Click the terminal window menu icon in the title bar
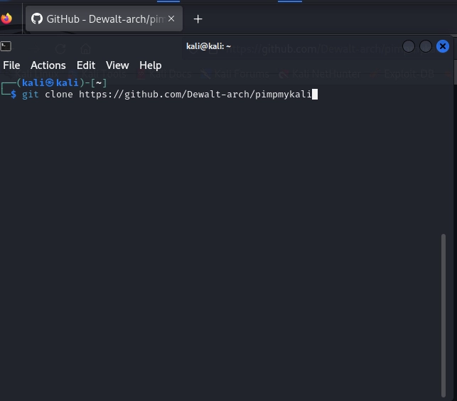The height and width of the screenshot is (401, 457). point(6,46)
